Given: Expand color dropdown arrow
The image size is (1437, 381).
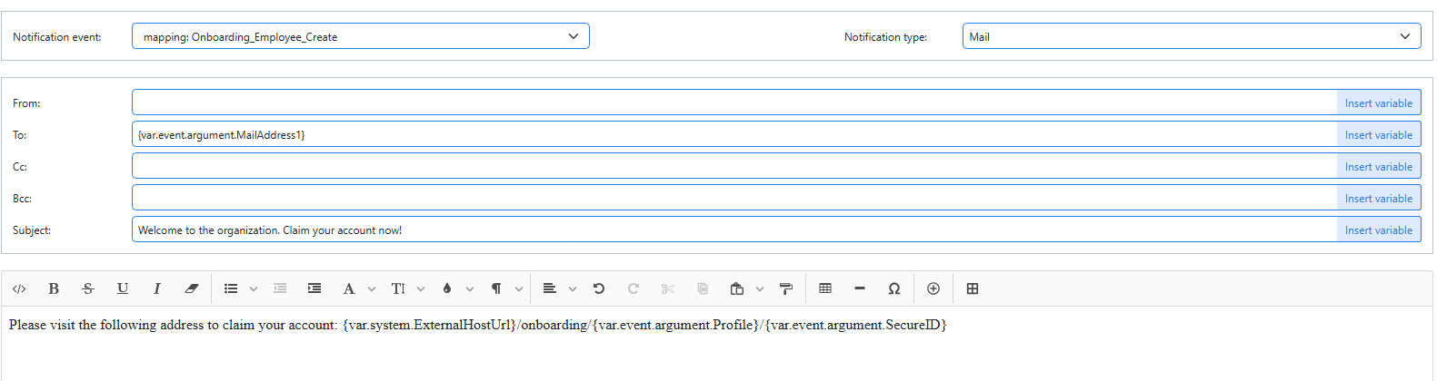Looking at the screenshot, I should 470,288.
